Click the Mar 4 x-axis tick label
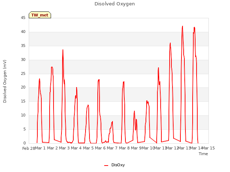 pyautogui.click(x=76, y=148)
